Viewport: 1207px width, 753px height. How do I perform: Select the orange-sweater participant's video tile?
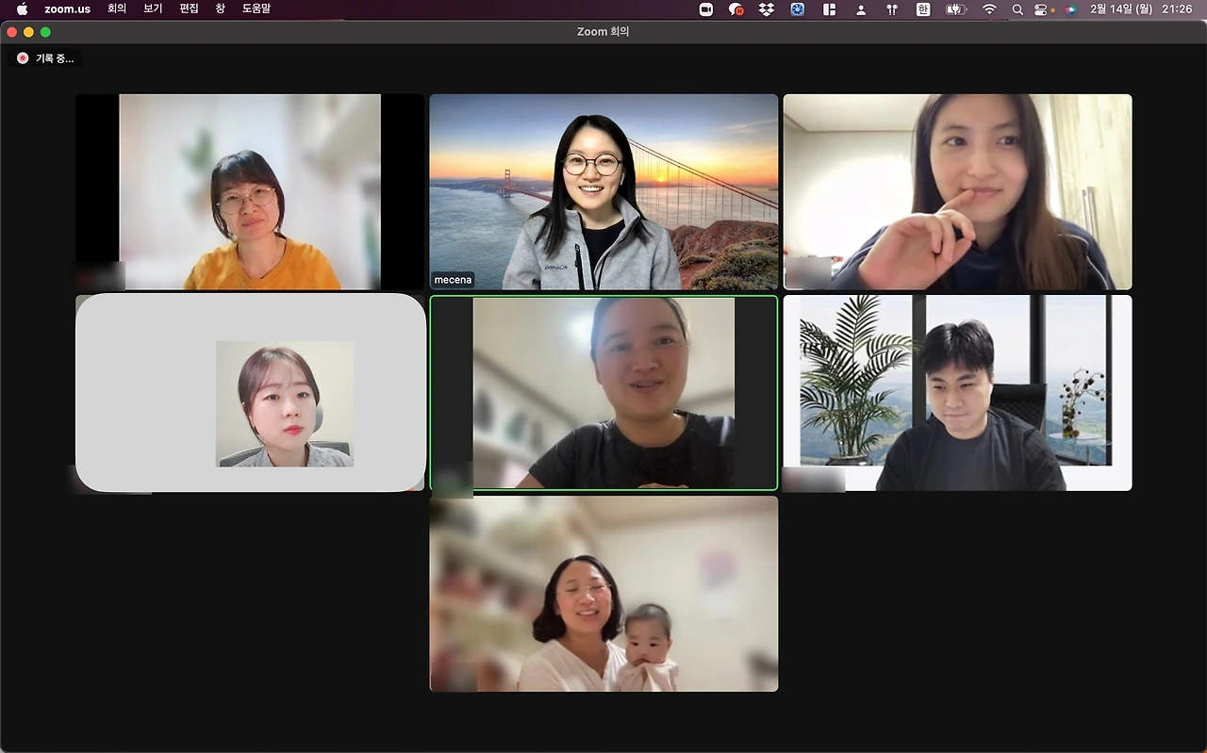(x=250, y=191)
